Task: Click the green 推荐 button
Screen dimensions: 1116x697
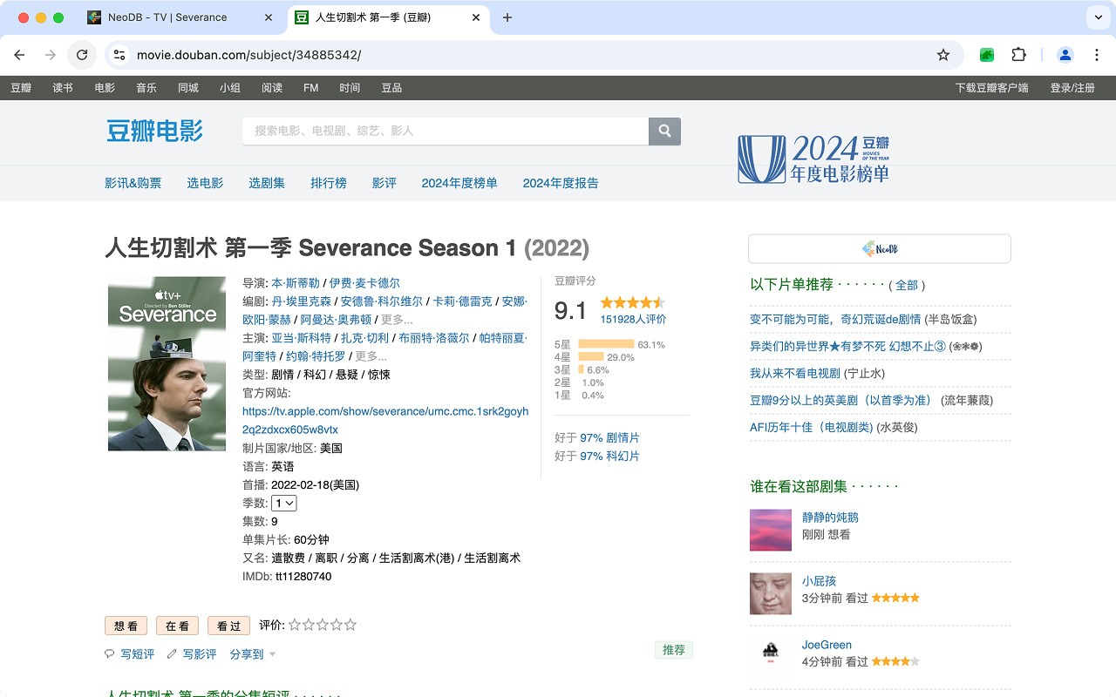Action: point(674,650)
